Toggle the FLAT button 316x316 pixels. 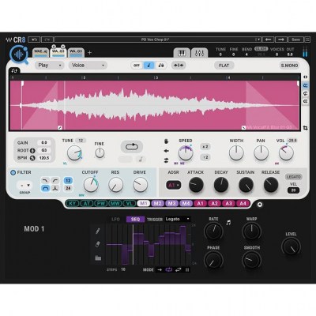tap(224, 66)
